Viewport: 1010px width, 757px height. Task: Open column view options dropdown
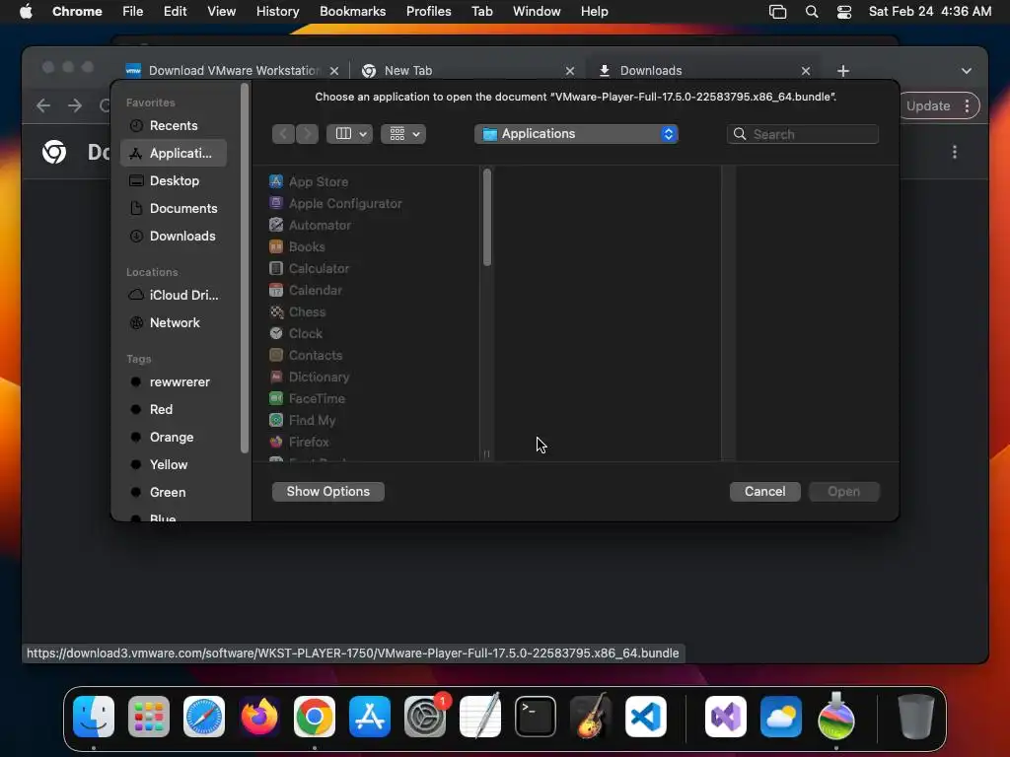349,134
